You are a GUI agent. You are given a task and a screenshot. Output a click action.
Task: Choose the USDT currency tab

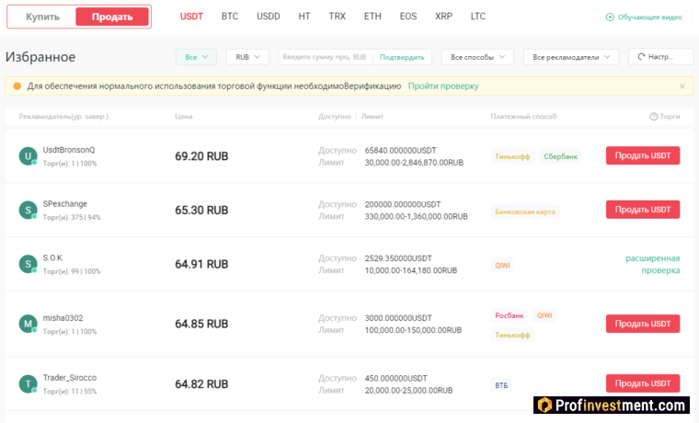tap(191, 17)
